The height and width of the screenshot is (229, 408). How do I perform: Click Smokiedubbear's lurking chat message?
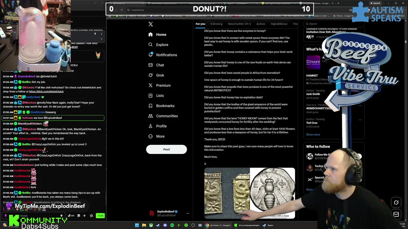(x=52, y=165)
